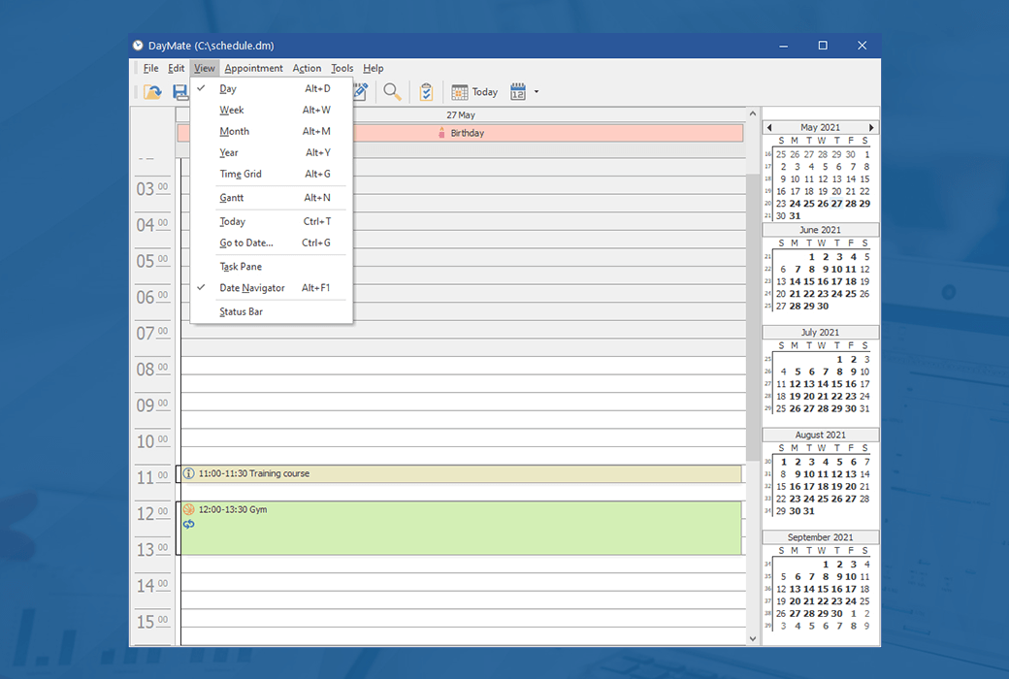
Task: Click the 27 May day header
Action: (x=461, y=115)
